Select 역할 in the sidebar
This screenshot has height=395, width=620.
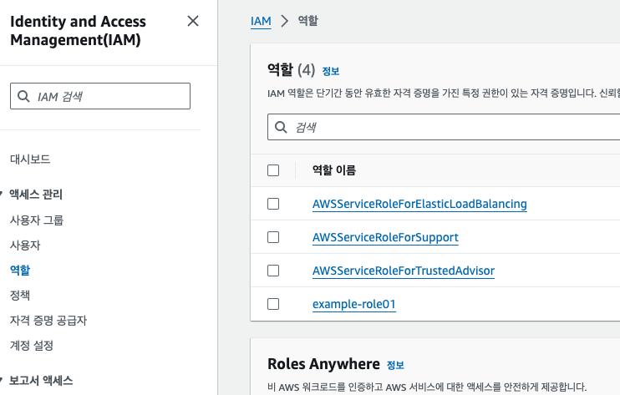click(x=20, y=271)
